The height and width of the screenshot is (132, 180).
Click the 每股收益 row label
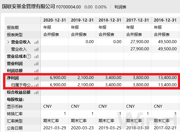(x=16, y=99)
